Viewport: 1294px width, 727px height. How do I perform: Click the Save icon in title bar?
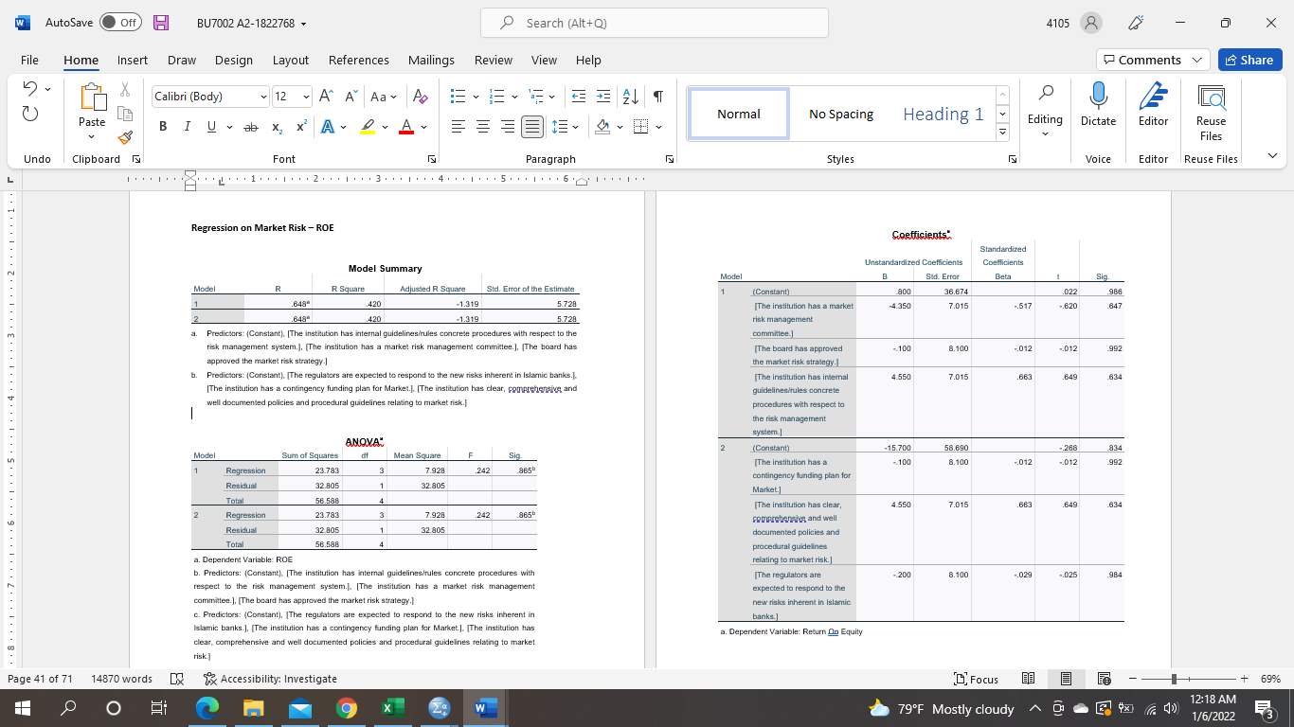point(161,23)
